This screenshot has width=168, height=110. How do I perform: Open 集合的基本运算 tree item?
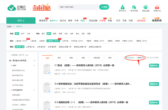tap(18, 80)
